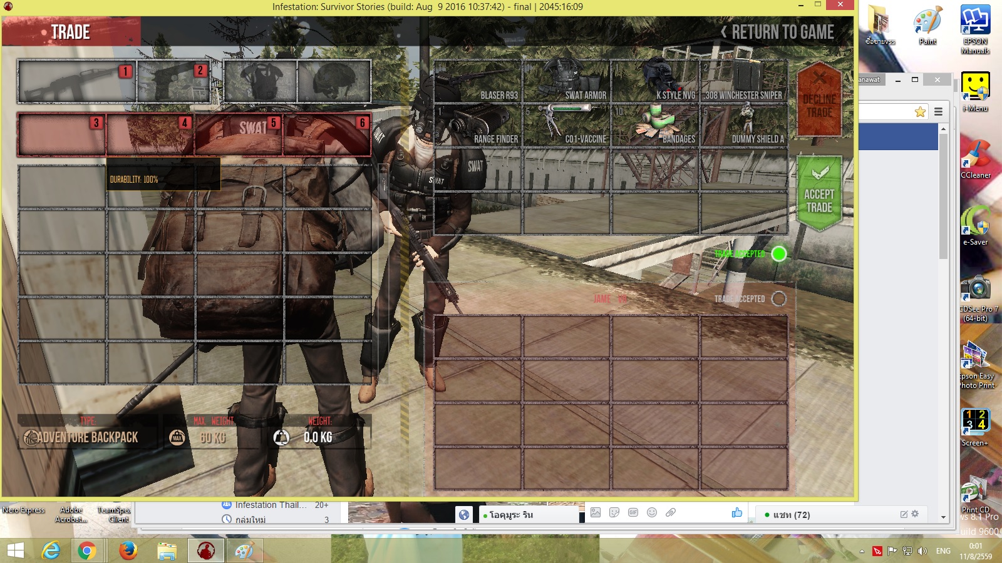Select quick slot number 3
This screenshot has width=1002, height=563.
pos(61,134)
